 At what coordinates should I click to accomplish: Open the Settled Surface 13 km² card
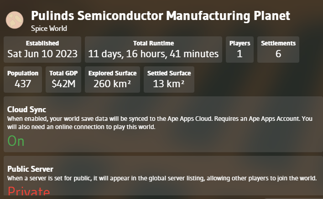[x=169, y=80]
